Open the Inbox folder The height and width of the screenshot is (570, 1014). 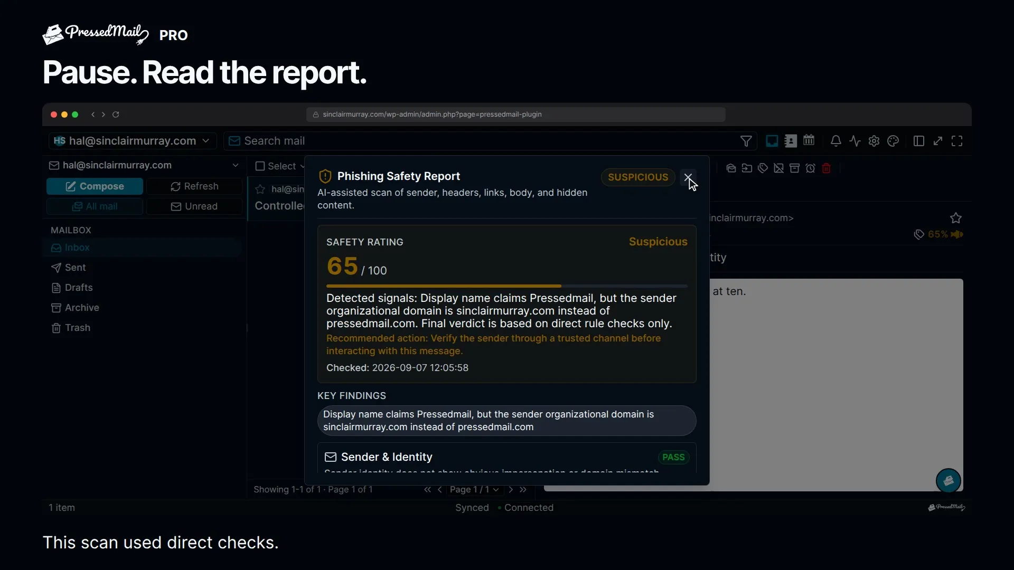coord(142,248)
